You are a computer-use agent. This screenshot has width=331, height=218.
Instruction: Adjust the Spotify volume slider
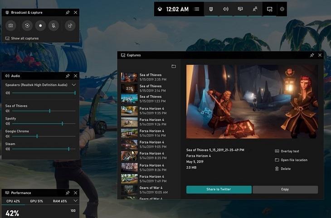[44, 124]
